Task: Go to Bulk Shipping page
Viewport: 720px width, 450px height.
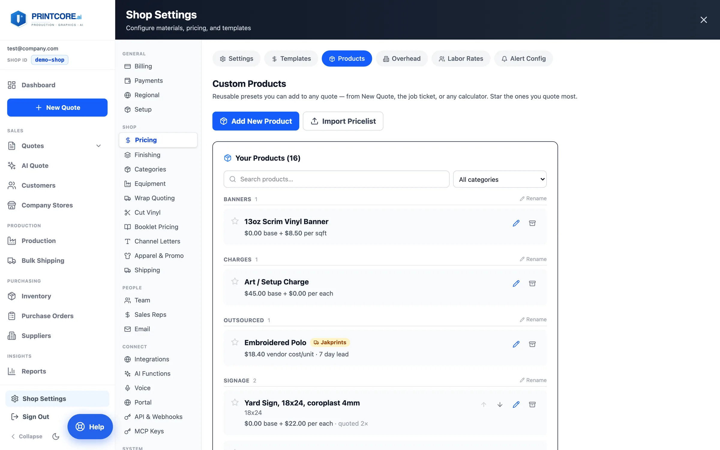Action: click(x=57, y=260)
